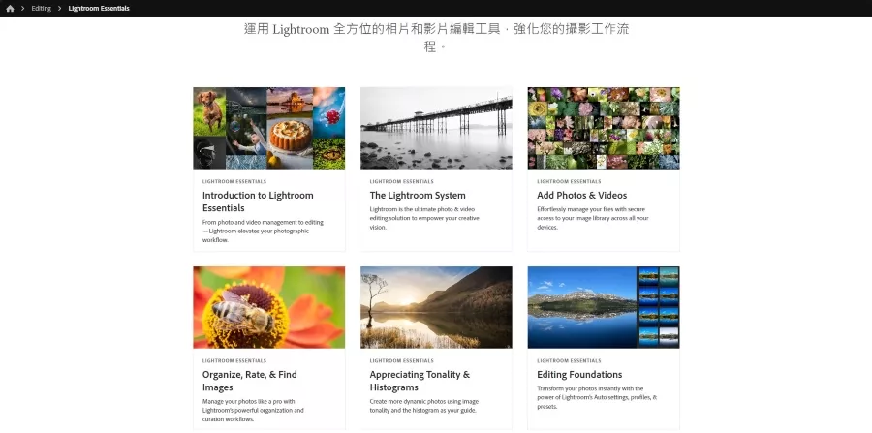Click the home icon in breadcrumb
The height and width of the screenshot is (433, 872).
10,9
